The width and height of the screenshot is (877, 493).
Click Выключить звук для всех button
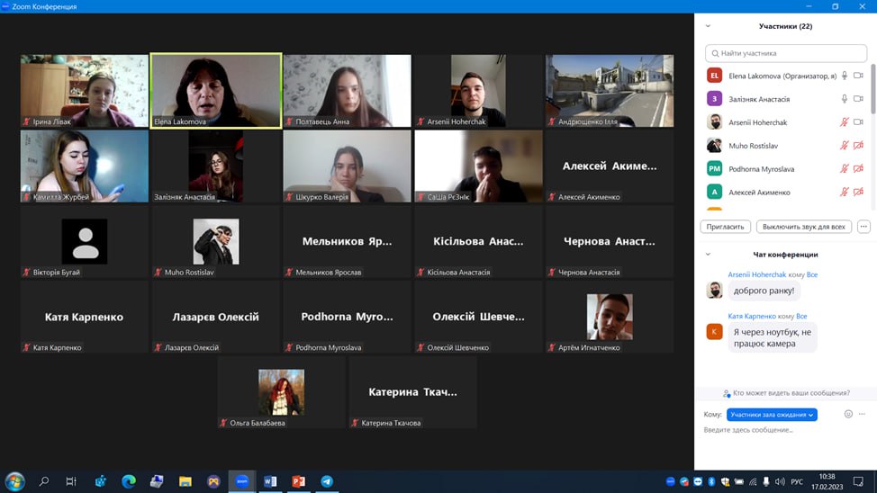click(803, 227)
